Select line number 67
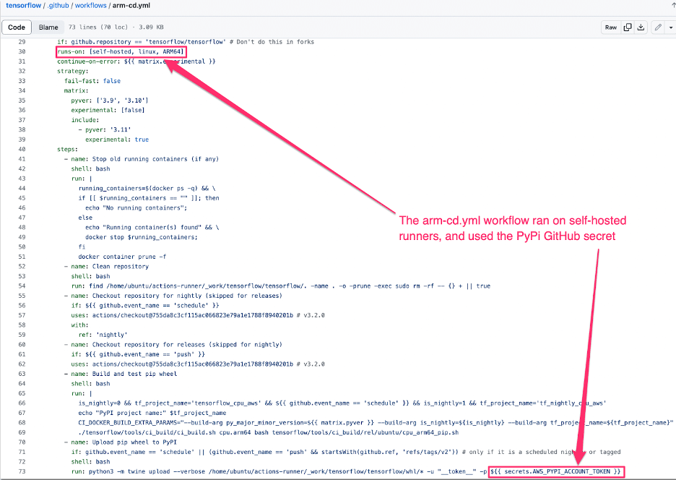This screenshot has height=480, width=676. [x=22, y=413]
